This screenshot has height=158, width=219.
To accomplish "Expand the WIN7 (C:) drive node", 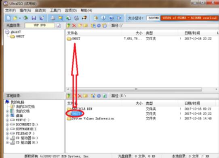I will tap(7, 120).
